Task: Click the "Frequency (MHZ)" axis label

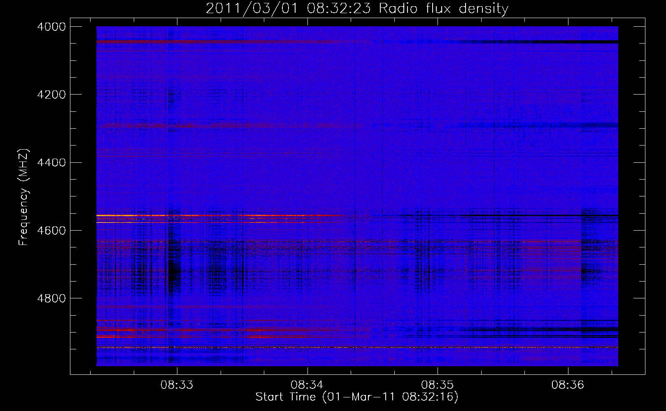Action: [23, 197]
